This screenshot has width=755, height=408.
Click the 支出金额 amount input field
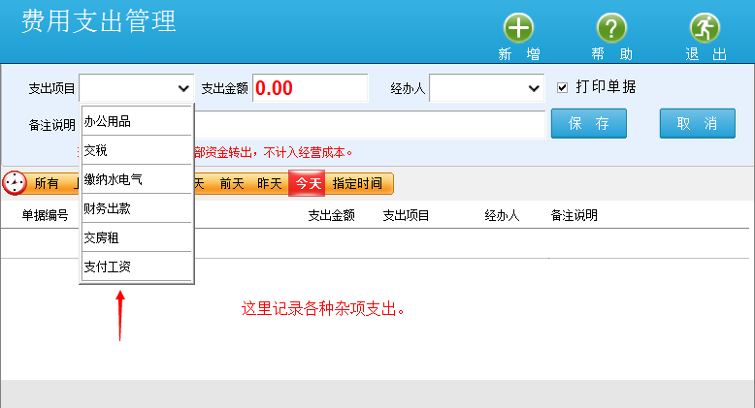coord(311,88)
